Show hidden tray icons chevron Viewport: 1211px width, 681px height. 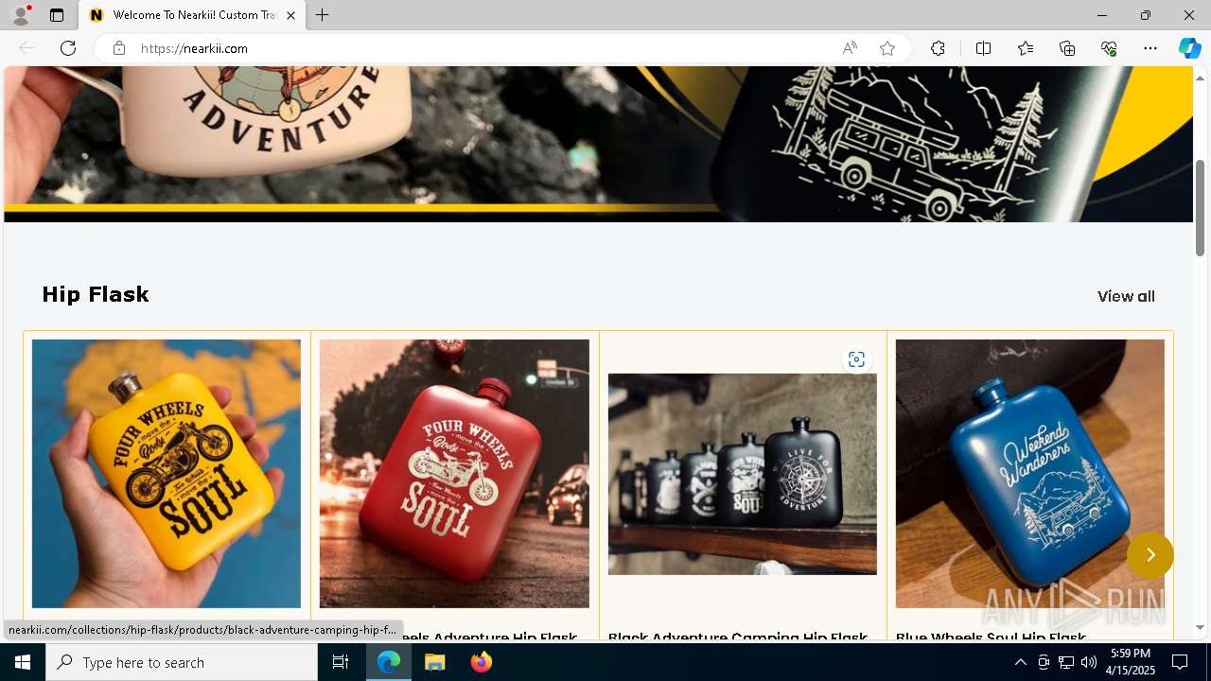1020,662
